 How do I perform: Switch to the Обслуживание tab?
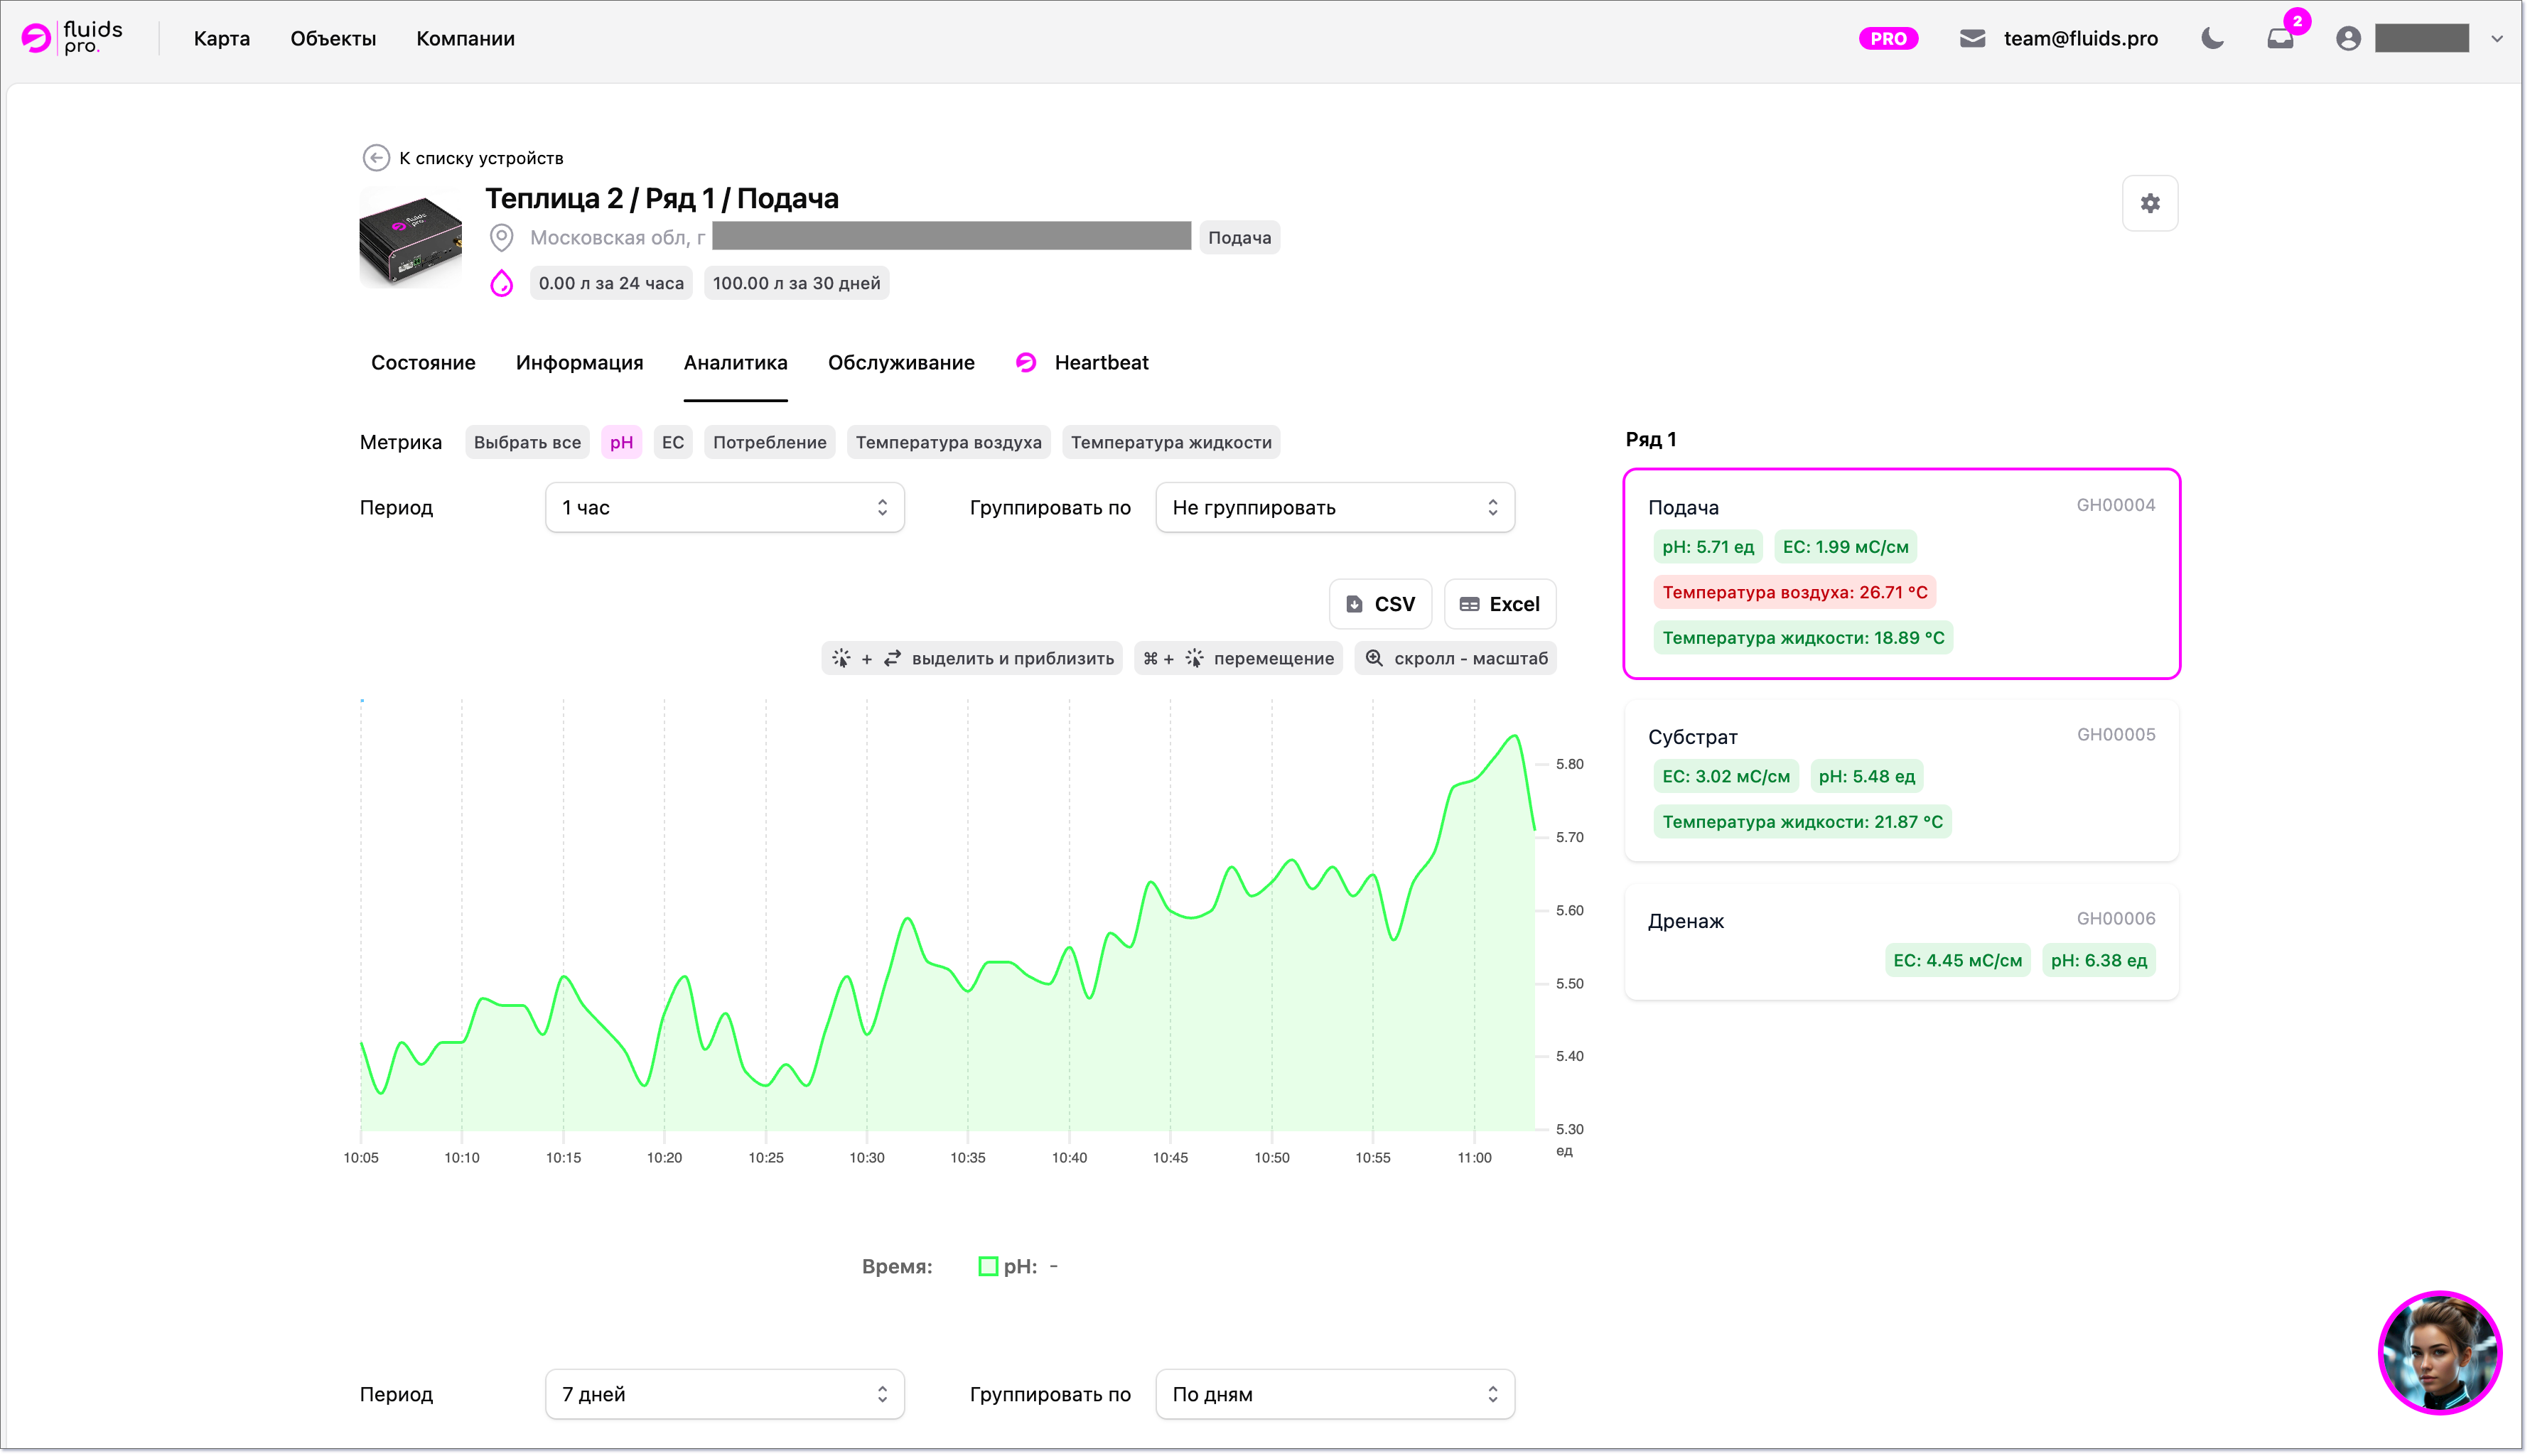tap(900, 363)
